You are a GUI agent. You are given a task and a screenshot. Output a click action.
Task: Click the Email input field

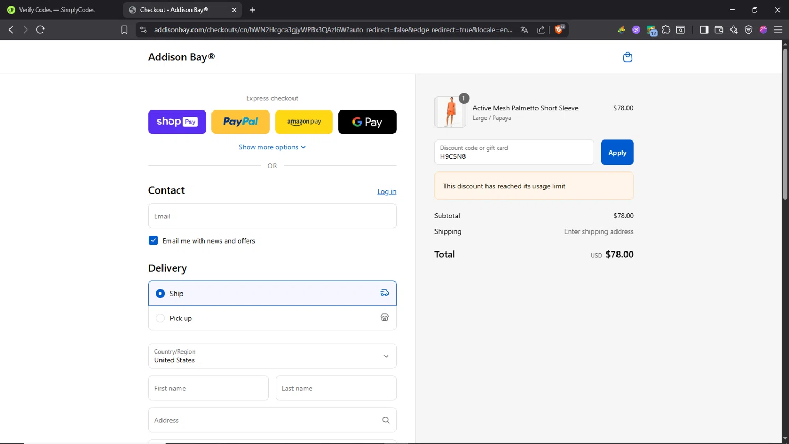tap(272, 216)
